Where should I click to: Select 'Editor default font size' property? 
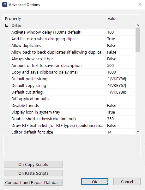click(58, 132)
